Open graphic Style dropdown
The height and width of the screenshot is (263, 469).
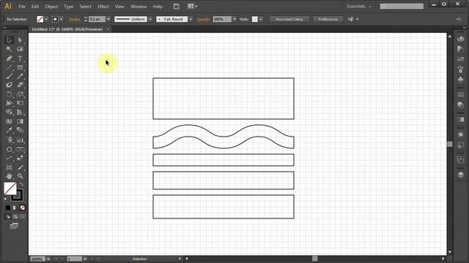(261, 20)
